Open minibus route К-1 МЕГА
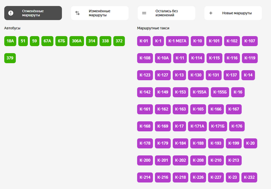The image size is (271, 189). [x=177, y=41]
